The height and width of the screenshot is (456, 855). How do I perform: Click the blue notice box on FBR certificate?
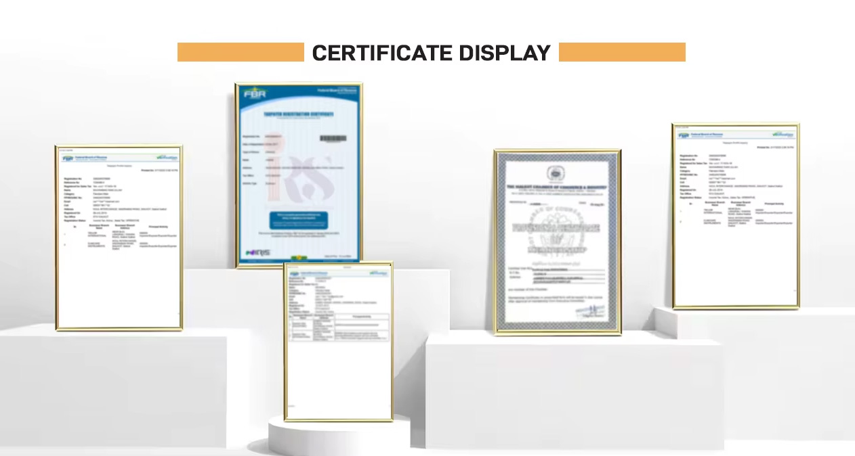[x=298, y=219]
